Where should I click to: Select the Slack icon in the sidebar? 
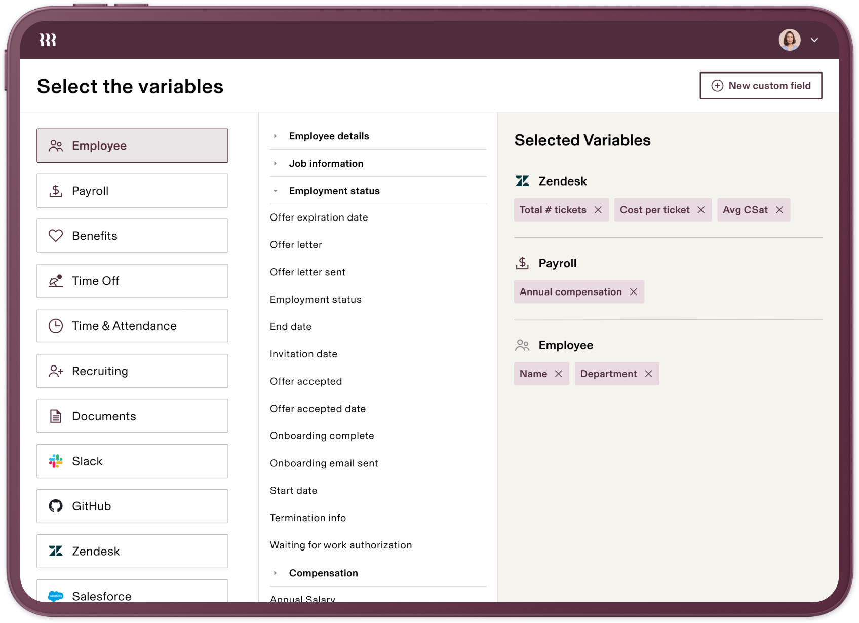pos(56,461)
